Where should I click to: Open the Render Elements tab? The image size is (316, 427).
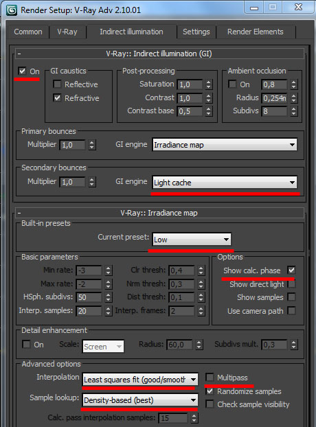click(x=256, y=32)
